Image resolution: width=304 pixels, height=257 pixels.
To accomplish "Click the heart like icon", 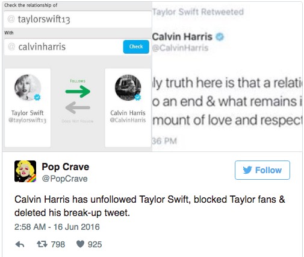I will pyautogui.click(x=80, y=244).
